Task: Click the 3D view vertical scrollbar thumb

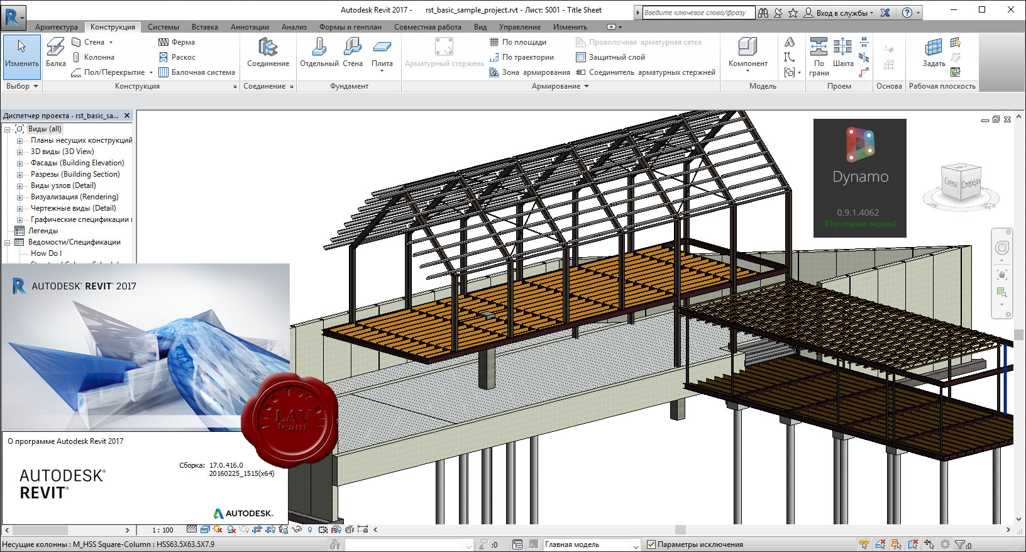Action: click(x=1018, y=334)
